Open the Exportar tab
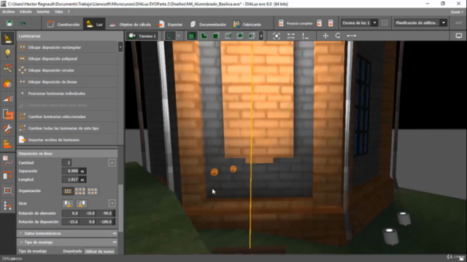The height and width of the screenshot is (262, 467). [170, 24]
